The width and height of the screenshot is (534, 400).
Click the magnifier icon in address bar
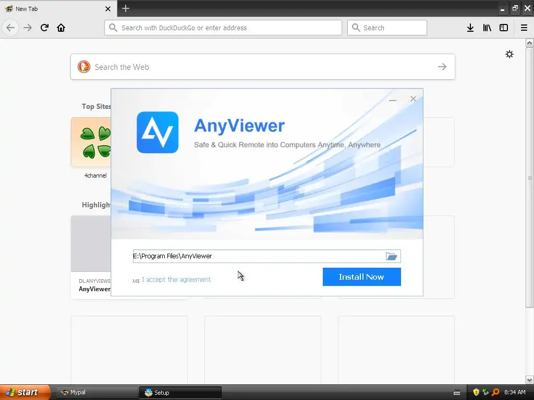click(113, 28)
